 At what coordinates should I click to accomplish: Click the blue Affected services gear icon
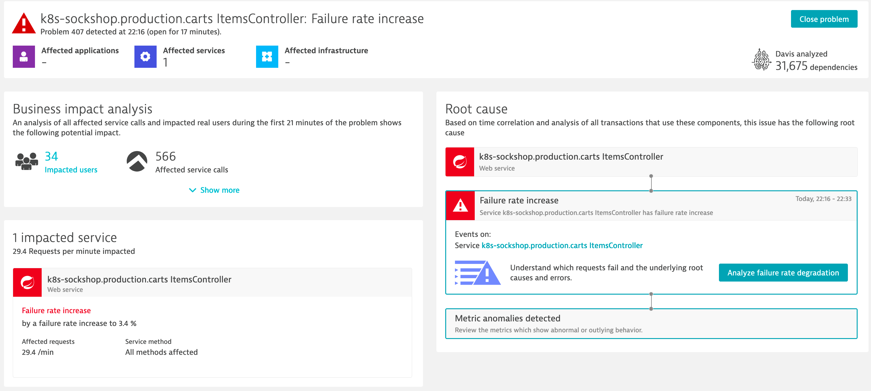tap(145, 57)
